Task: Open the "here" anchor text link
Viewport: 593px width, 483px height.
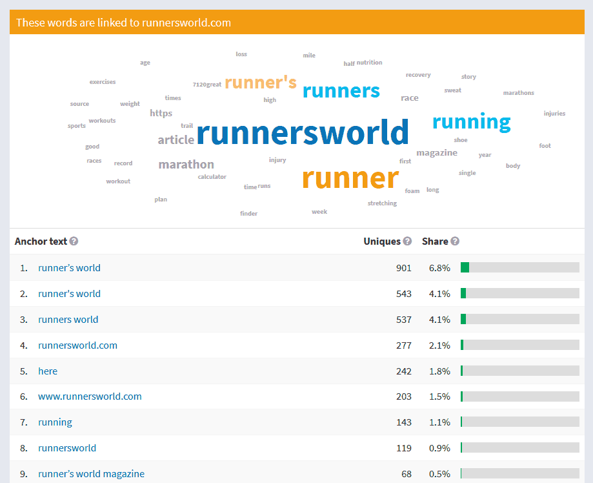Action: click(48, 371)
